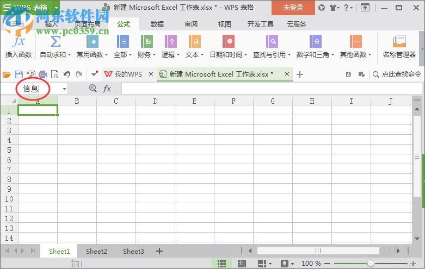Open Math and Trig (数学和三角) icon
The height and width of the screenshot is (269, 425).
[x=316, y=41]
